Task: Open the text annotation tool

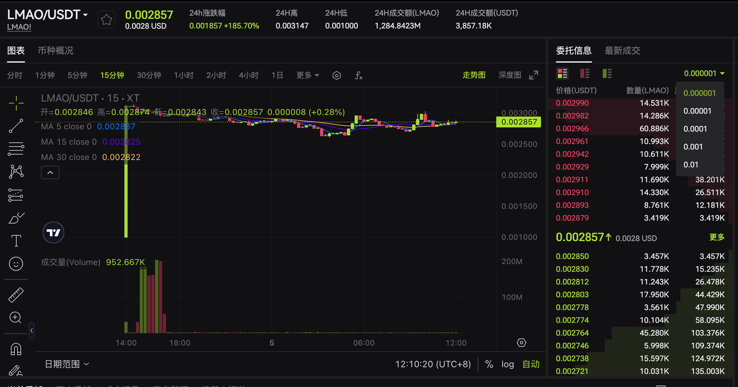Action: pos(16,240)
